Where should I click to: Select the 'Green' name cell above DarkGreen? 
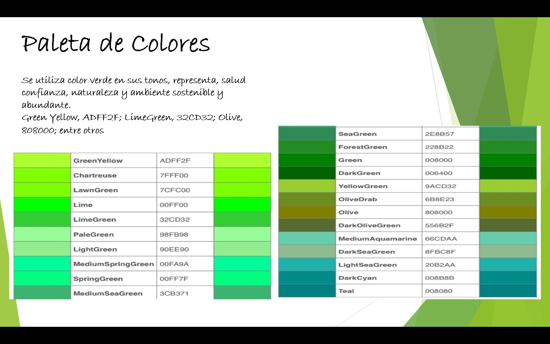(379, 160)
